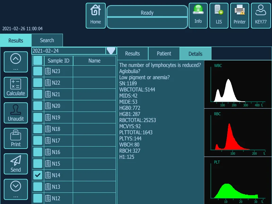Image resolution: width=272 pixels, height=204 pixels.
Task: Open the Patient tab
Action: tap(164, 54)
